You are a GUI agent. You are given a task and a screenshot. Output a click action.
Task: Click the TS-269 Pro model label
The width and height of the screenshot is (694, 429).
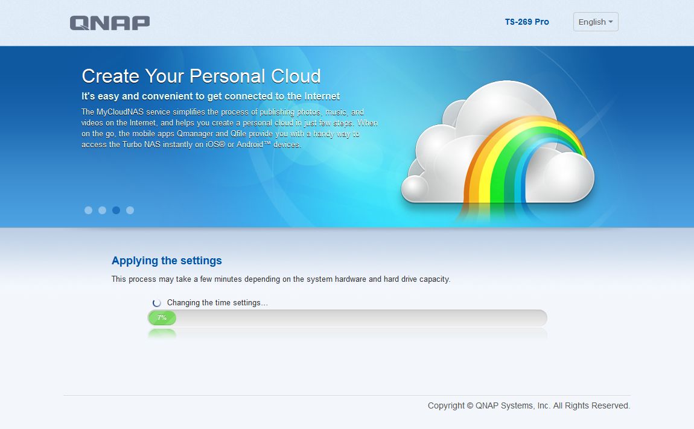[527, 22]
